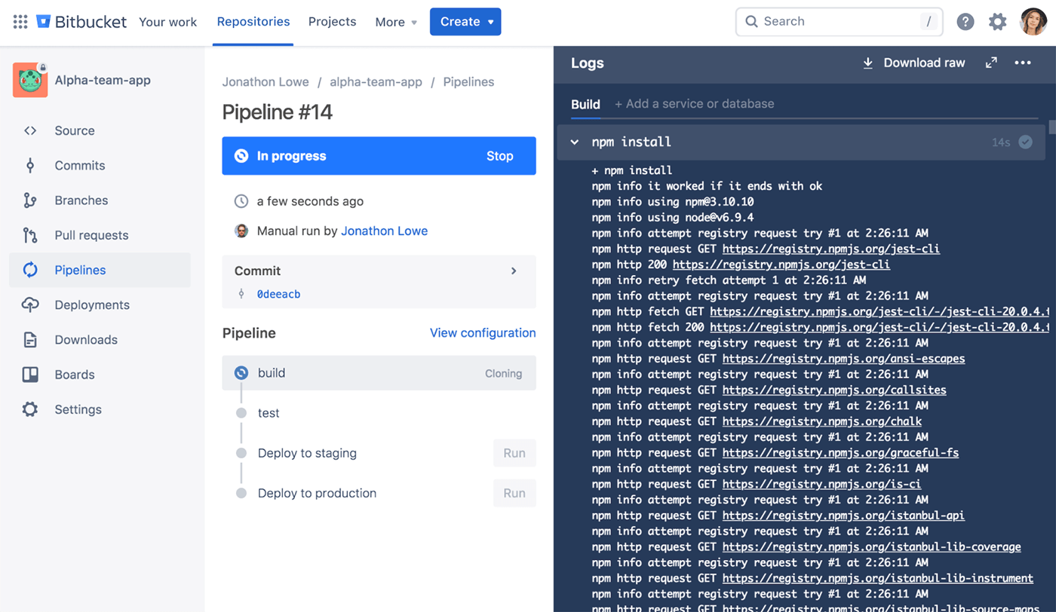This screenshot has width=1056, height=612.
Task: Click the logs vertical scrollbar thumb
Action: point(1052,126)
